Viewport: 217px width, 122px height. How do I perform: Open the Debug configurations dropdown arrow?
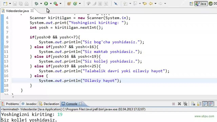click(41, 4)
